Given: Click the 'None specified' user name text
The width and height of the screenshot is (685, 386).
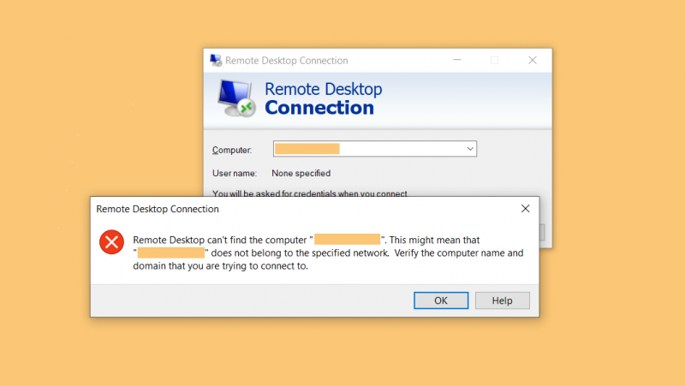Looking at the screenshot, I should coord(301,174).
